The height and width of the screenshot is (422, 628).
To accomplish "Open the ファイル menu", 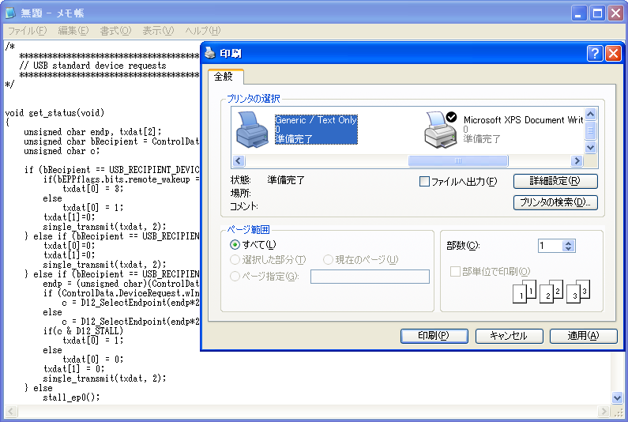I will coord(27,31).
